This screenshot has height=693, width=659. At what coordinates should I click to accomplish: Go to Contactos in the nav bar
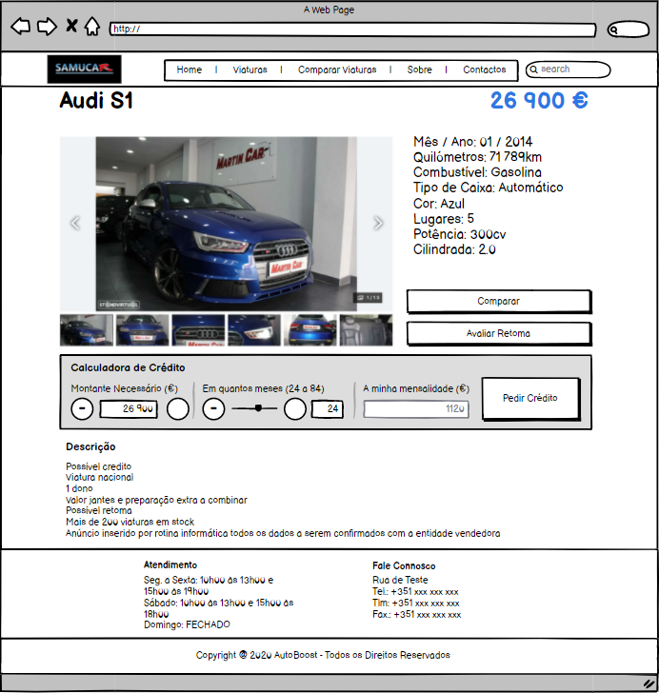coord(484,69)
